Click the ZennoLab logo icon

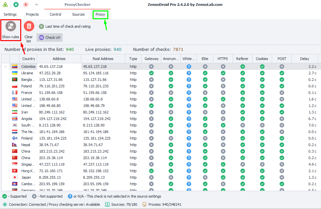(x=5, y=5)
